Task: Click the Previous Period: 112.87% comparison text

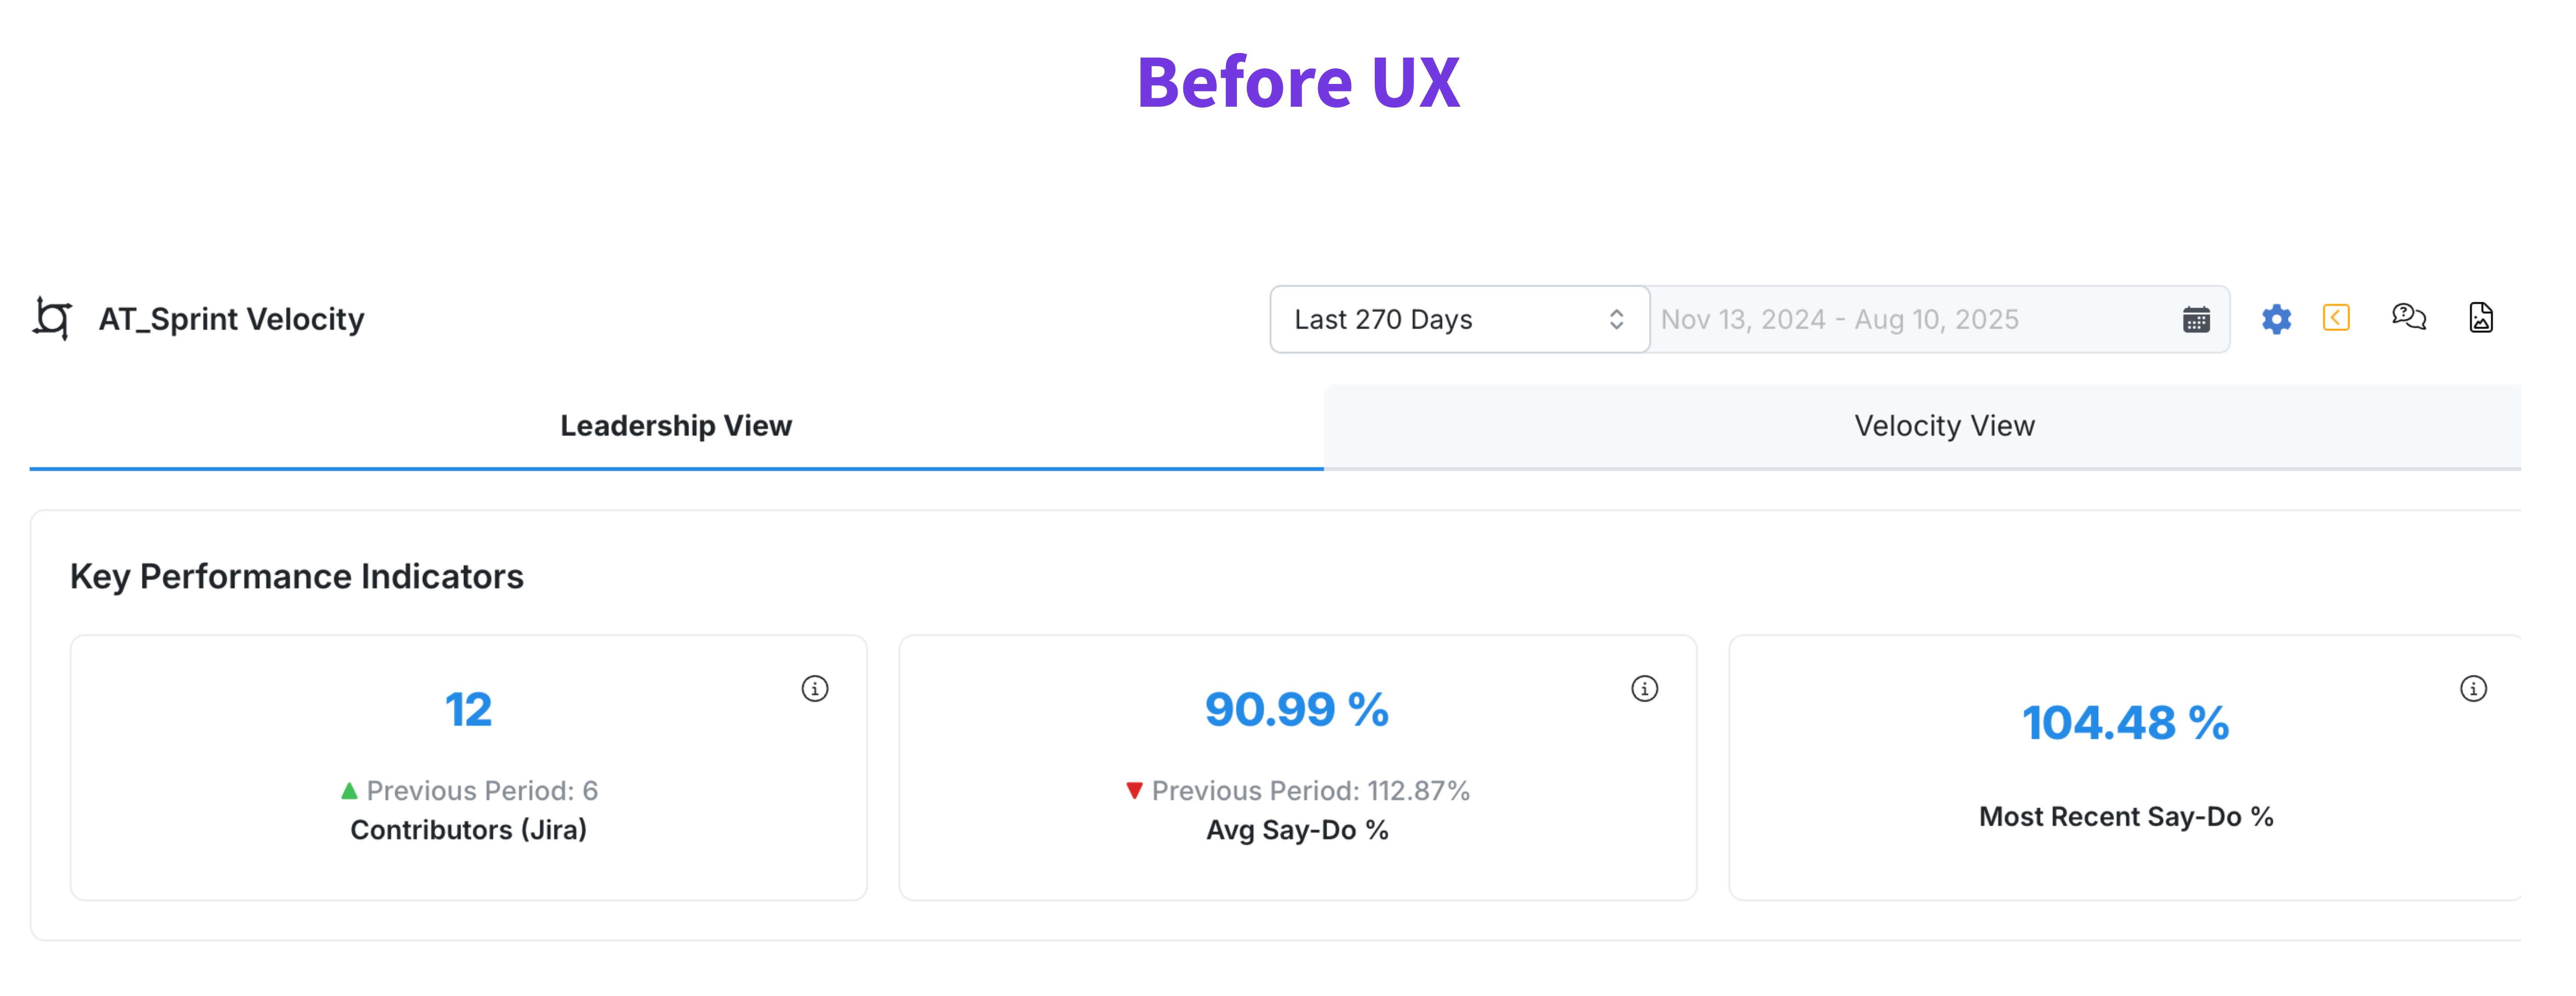Action: pyautogui.click(x=1310, y=791)
